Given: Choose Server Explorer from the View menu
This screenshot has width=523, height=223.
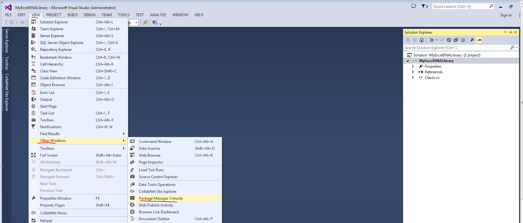Looking at the screenshot, I should point(78,36).
